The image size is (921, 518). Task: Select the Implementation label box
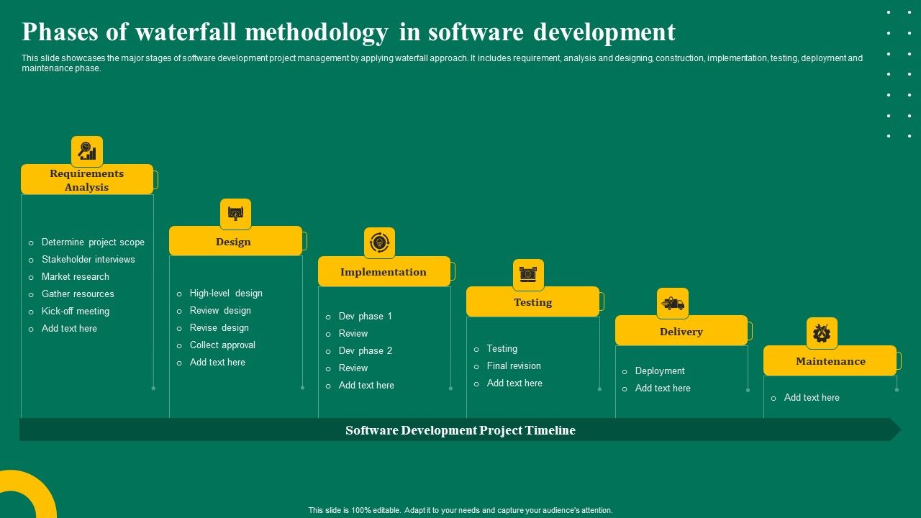point(384,271)
